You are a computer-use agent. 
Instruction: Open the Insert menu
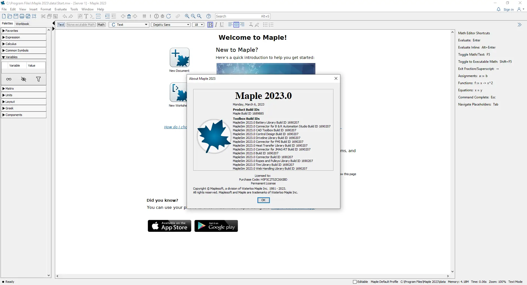(x=33, y=9)
